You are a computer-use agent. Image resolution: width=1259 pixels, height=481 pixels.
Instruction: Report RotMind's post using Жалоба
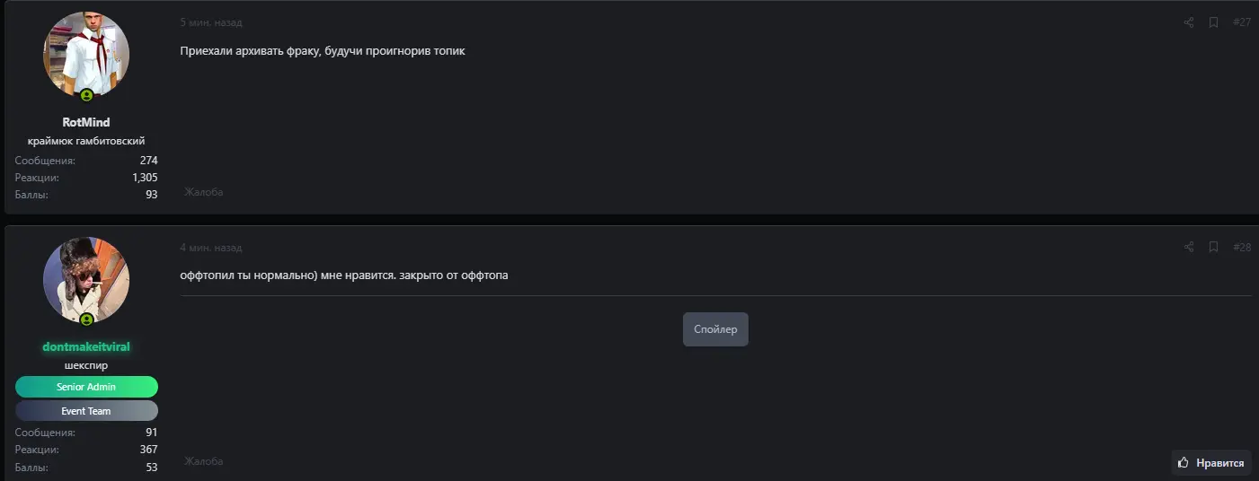(x=204, y=192)
